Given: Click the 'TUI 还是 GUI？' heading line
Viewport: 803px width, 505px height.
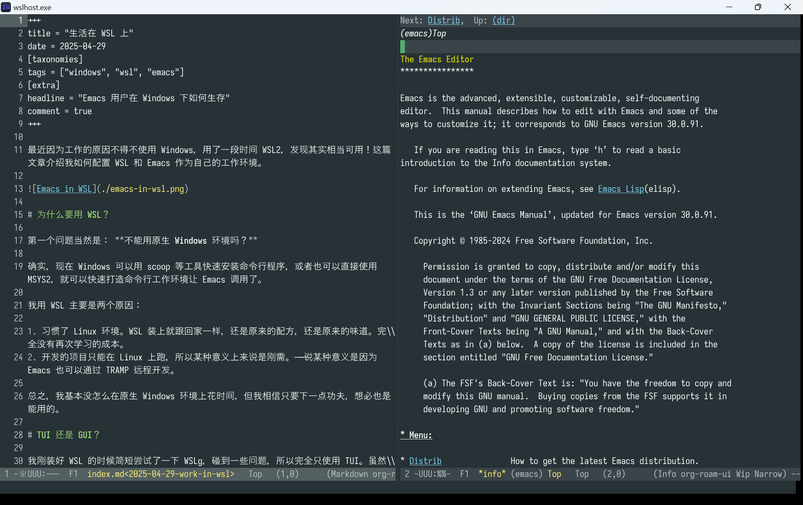Looking at the screenshot, I should [68, 435].
